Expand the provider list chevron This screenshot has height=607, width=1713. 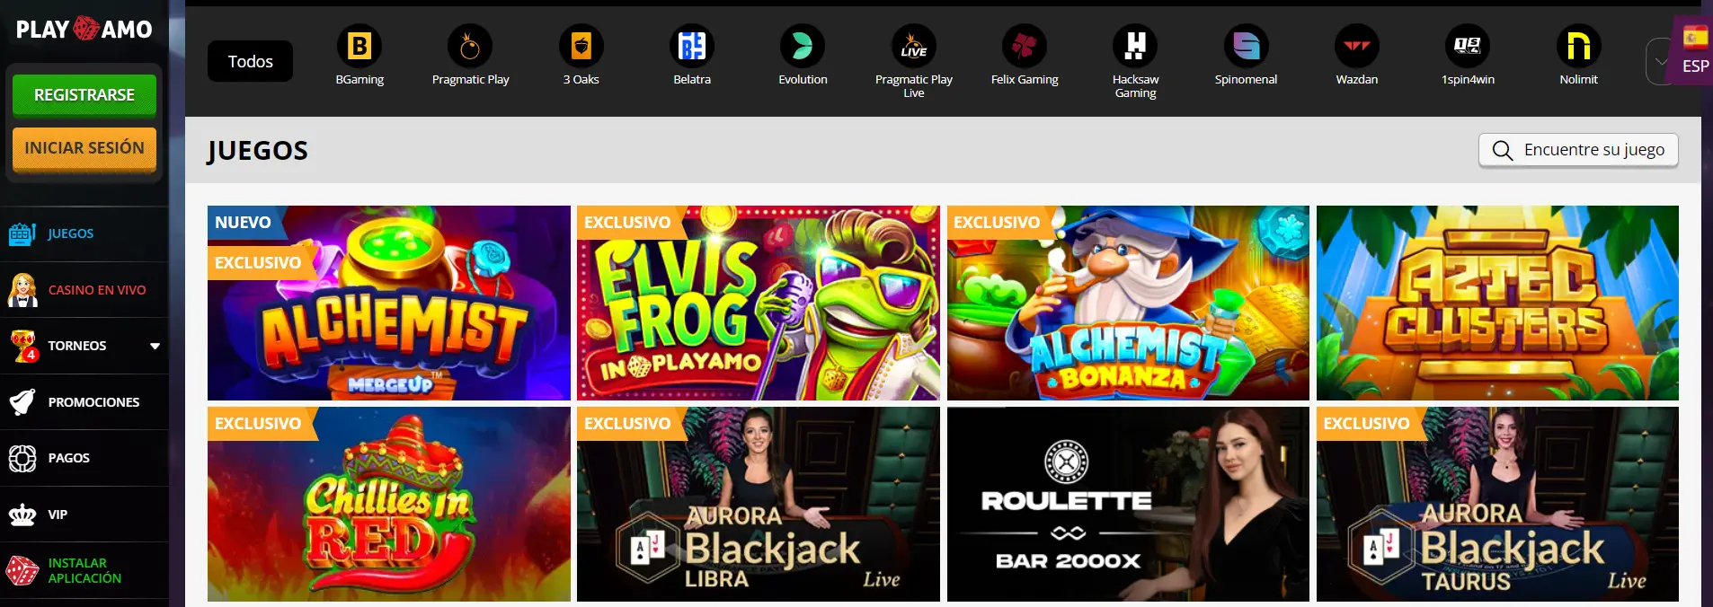pos(1658,62)
